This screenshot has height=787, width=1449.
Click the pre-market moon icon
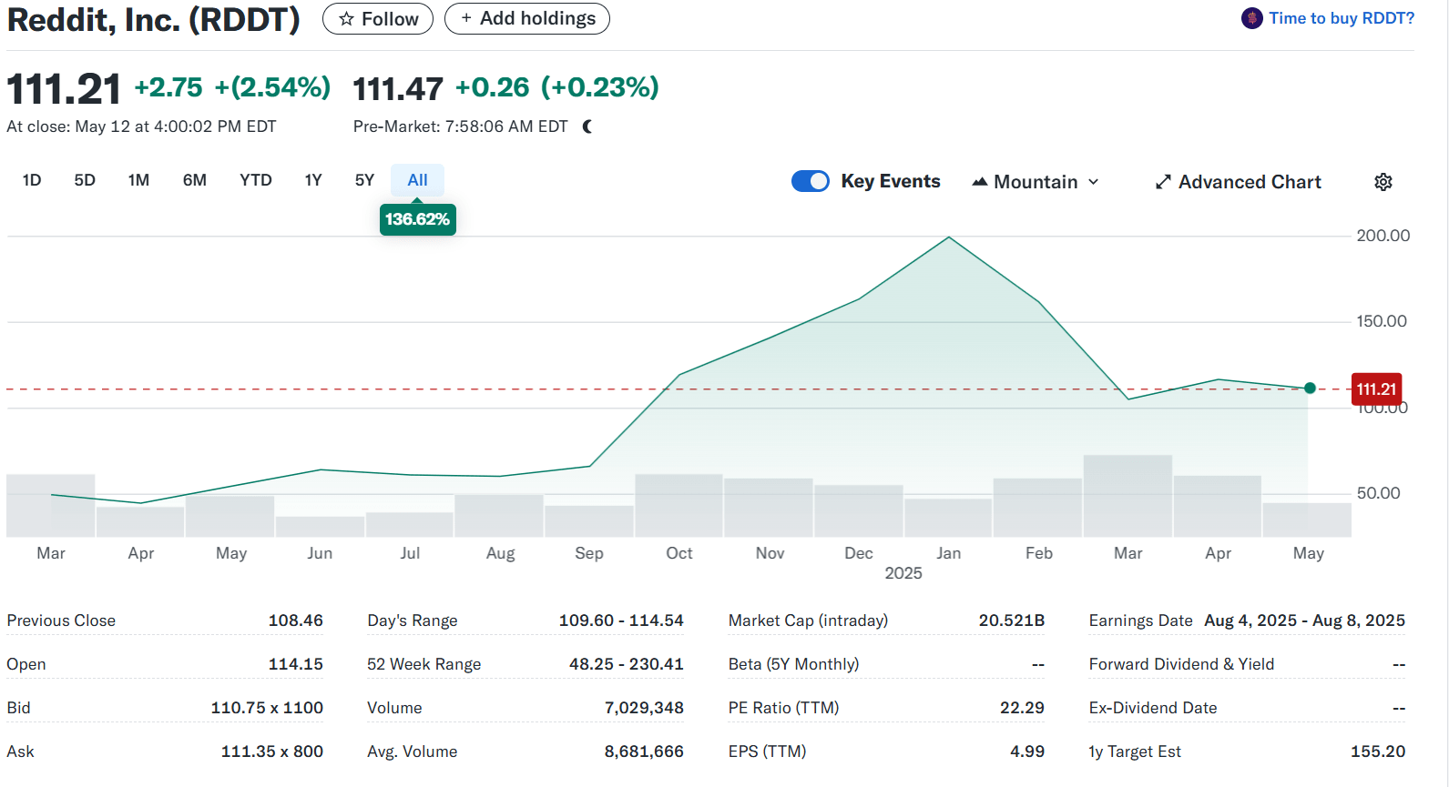tap(587, 126)
